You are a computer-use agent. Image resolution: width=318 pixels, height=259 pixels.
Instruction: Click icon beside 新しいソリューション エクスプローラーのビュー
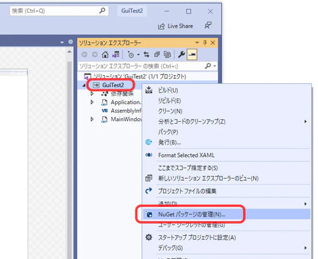[149, 178]
